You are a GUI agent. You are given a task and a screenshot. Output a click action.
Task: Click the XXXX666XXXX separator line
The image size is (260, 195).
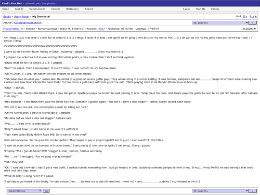[40, 46]
